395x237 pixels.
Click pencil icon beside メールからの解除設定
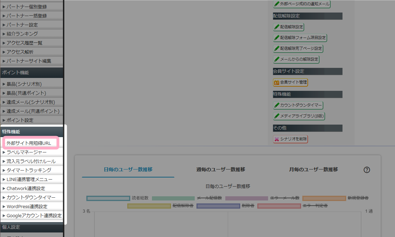click(276, 60)
